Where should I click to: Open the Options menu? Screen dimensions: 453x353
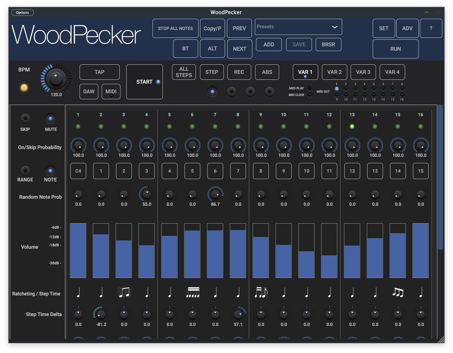22,13
